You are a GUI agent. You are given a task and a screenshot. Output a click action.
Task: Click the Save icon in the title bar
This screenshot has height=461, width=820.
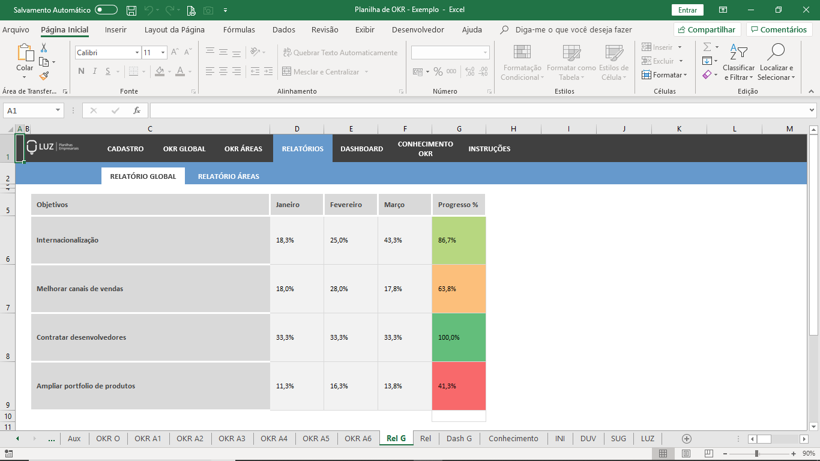pos(131,10)
